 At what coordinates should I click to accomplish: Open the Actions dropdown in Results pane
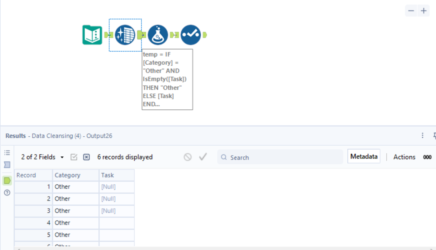pyautogui.click(x=404, y=157)
